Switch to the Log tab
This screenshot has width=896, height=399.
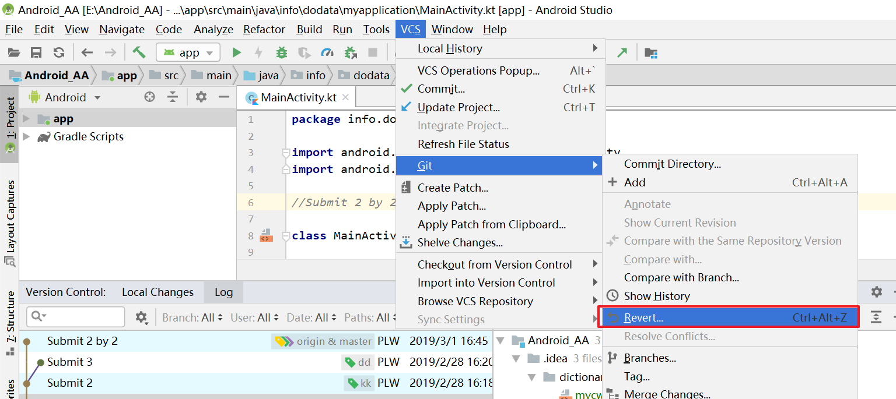point(223,292)
